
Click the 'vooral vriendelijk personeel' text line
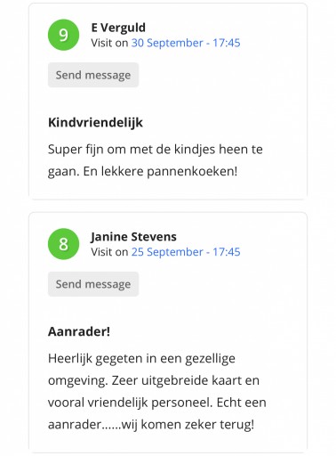click(x=130, y=403)
